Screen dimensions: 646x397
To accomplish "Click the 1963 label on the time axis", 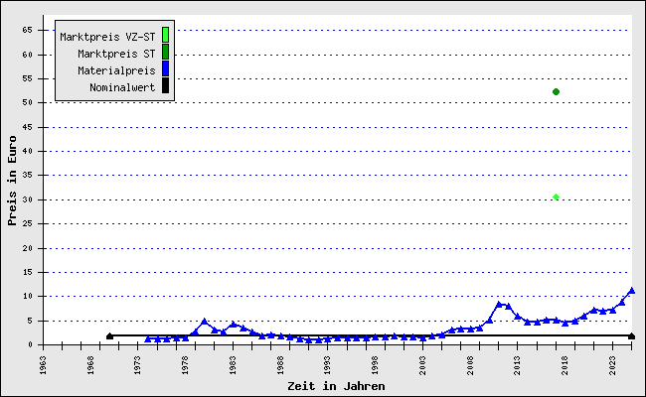I will [44, 364].
